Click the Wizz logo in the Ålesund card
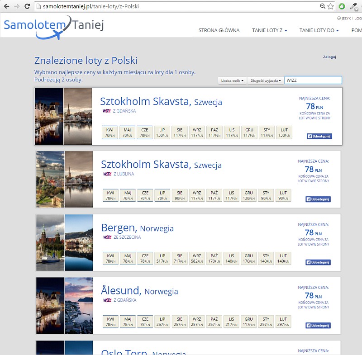The width and height of the screenshot is (362, 355). pyautogui.click(x=107, y=300)
